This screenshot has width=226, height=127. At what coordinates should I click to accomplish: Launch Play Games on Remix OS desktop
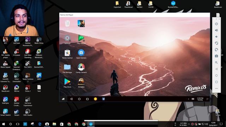81,39
